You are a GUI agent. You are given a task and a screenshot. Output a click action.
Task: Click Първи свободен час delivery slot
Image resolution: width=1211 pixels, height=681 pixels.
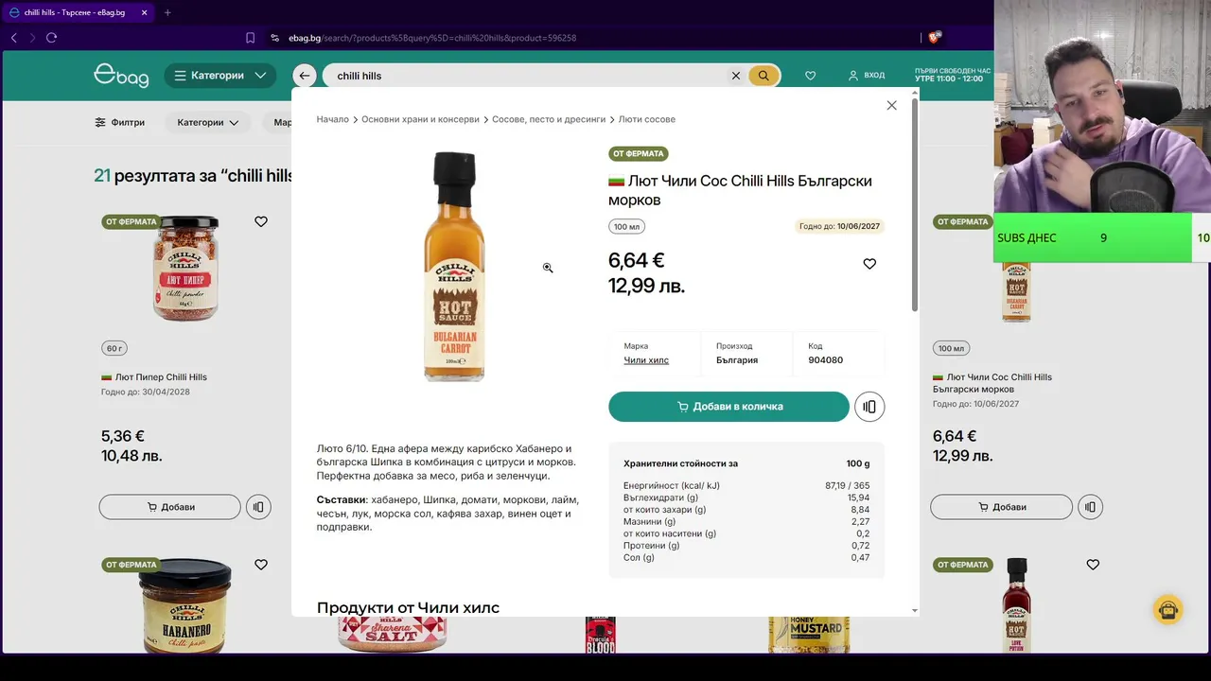coord(952,75)
